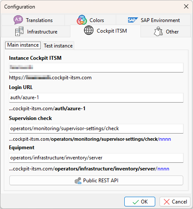Click the Colors overlapping-circles icon
The height and width of the screenshot is (209, 193).
(x=82, y=20)
